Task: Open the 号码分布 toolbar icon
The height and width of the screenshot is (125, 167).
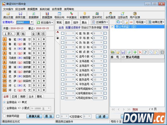Action: (59, 15)
